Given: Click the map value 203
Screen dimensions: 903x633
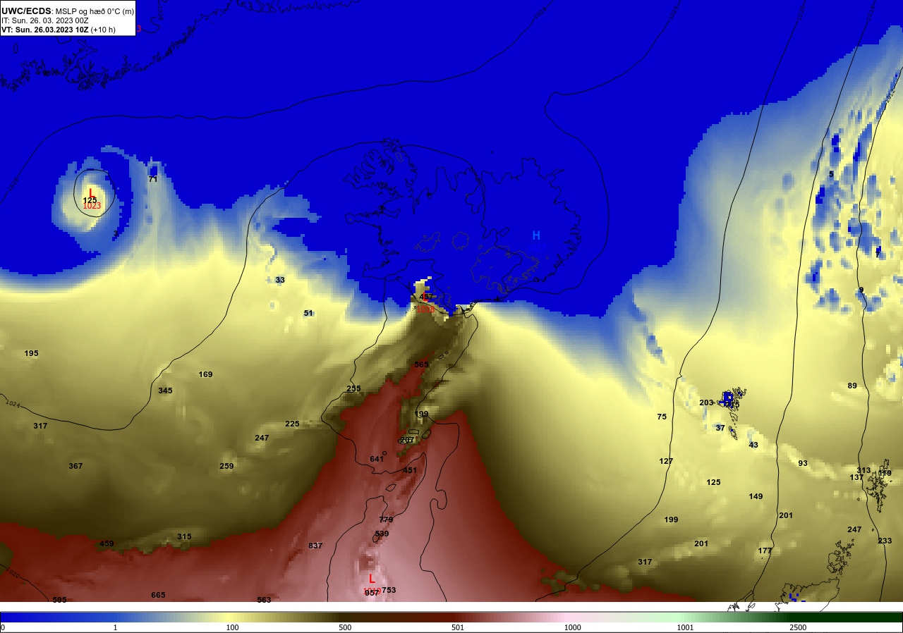Looking at the screenshot, I should (x=706, y=402).
